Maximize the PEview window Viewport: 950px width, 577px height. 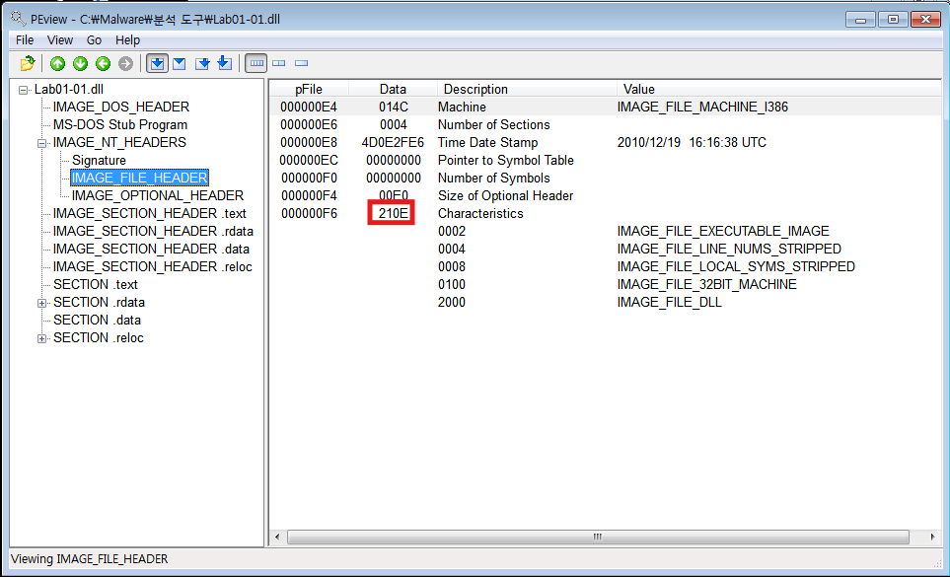893,20
